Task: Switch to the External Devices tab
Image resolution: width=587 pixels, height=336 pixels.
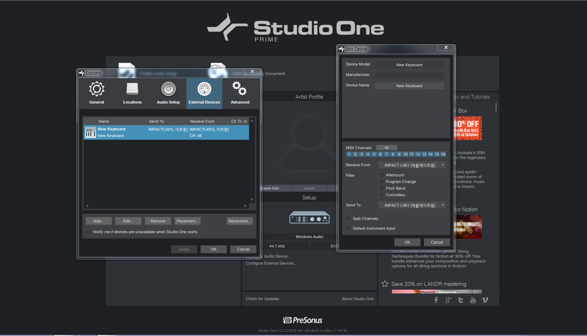Action: pos(204,93)
